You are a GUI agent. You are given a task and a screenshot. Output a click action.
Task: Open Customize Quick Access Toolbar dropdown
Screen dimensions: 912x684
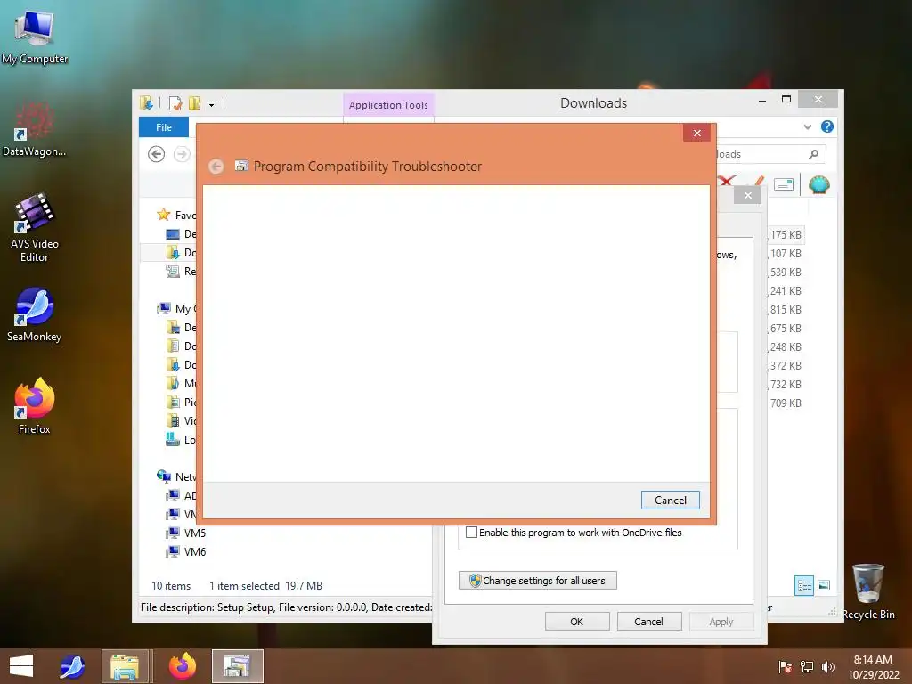tap(212, 103)
